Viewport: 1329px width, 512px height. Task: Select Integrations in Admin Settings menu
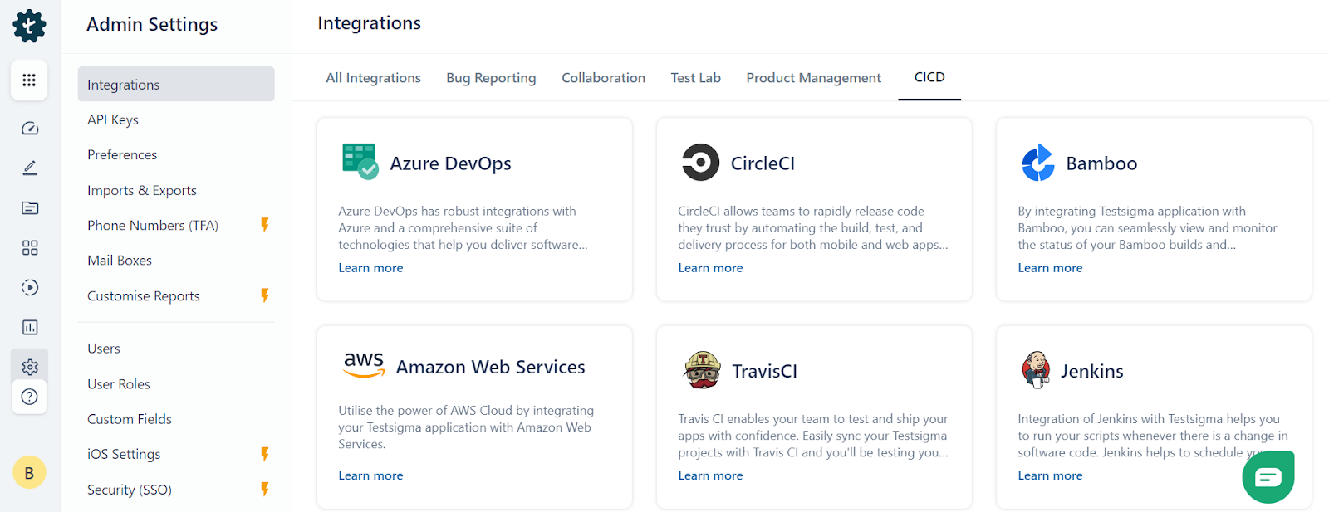click(176, 84)
